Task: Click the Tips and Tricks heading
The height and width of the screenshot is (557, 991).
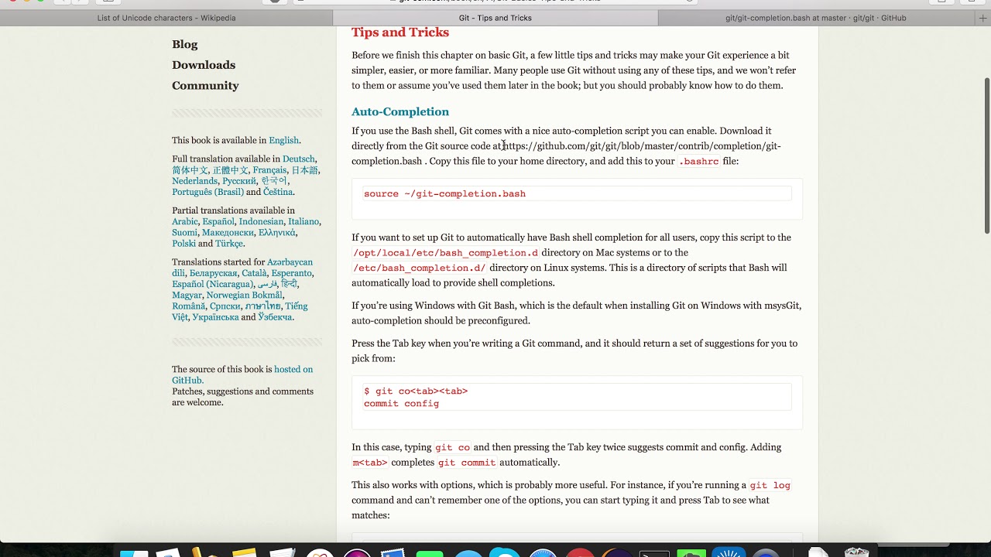Action: point(400,32)
